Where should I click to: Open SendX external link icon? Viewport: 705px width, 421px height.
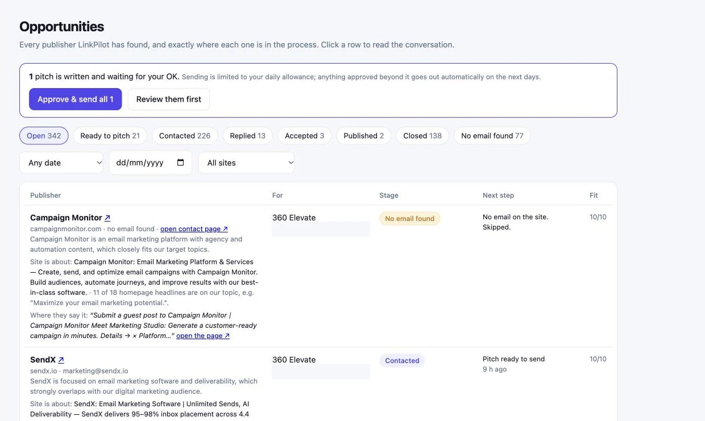tap(61, 360)
